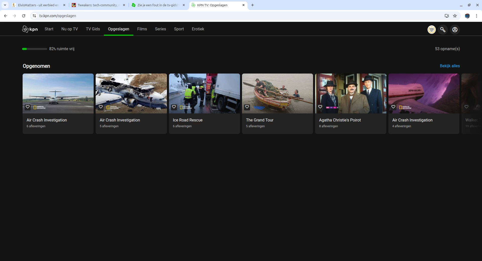Image resolution: width=482 pixels, height=261 pixels.
Task: Open the KPN account profile icon
Action: click(455, 30)
